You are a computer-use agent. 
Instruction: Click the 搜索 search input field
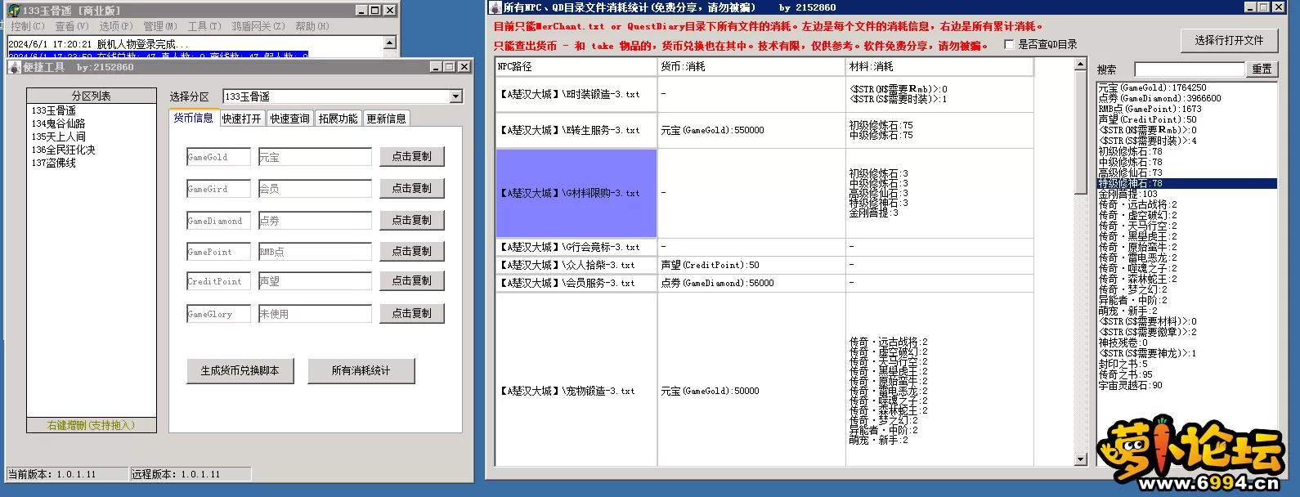(x=1190, y=69)
